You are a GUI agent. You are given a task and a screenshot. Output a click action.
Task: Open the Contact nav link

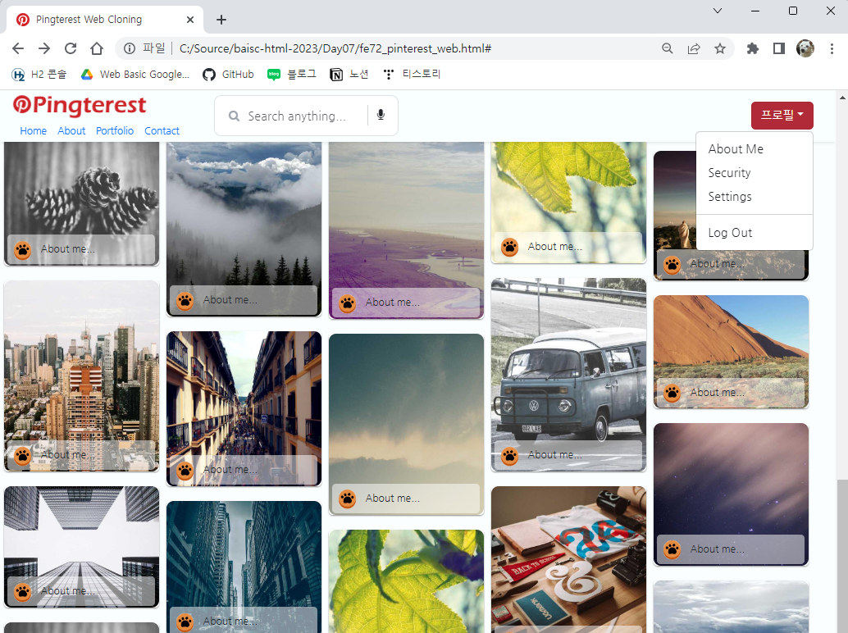tap(162, 131)
